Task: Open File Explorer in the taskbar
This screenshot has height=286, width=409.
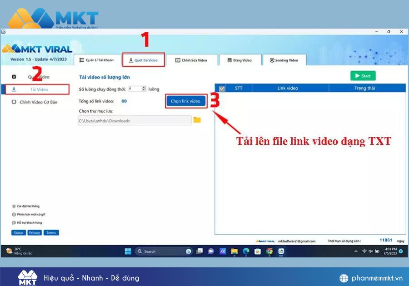Action: 234,251
